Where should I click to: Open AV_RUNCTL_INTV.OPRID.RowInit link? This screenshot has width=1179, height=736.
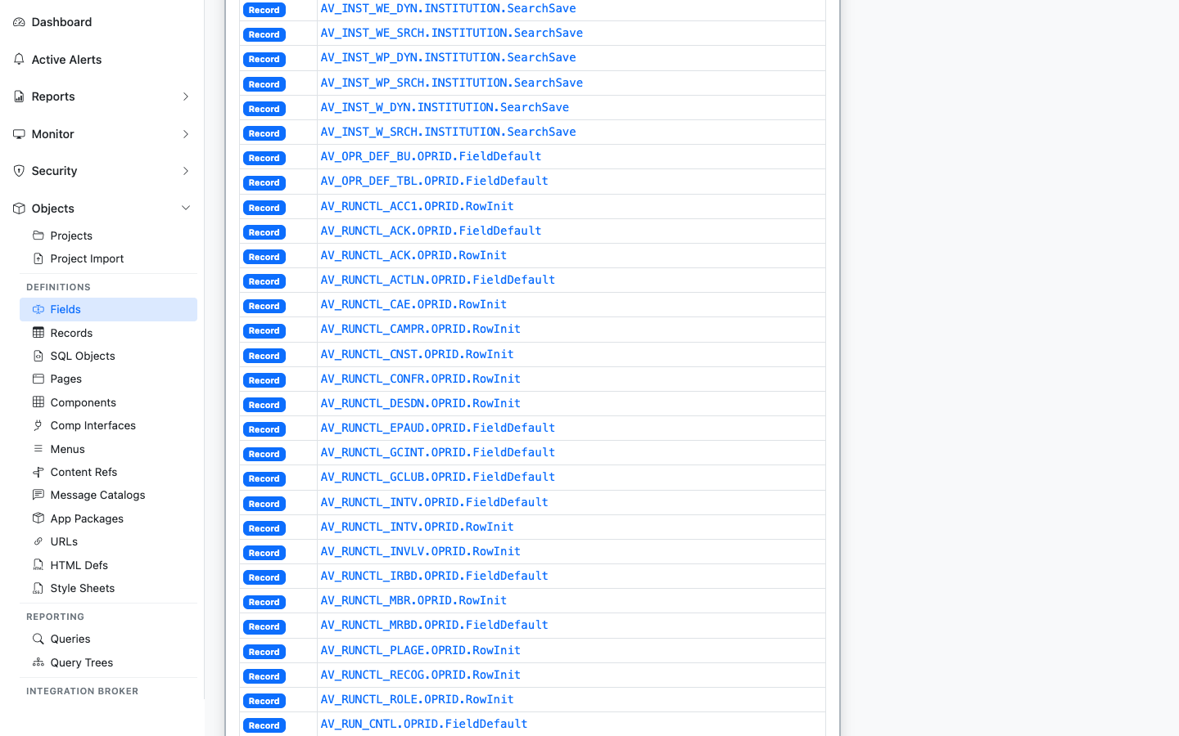pos(418,527)
